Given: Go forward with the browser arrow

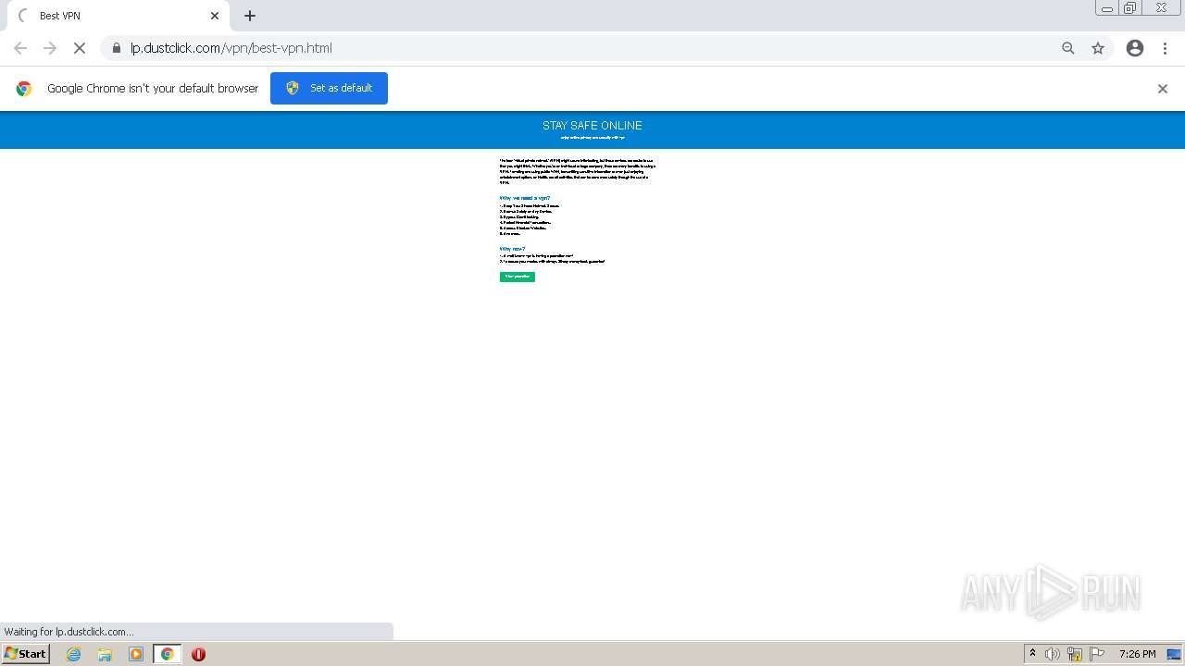Looking at the screenshot, I should point(50,48).
